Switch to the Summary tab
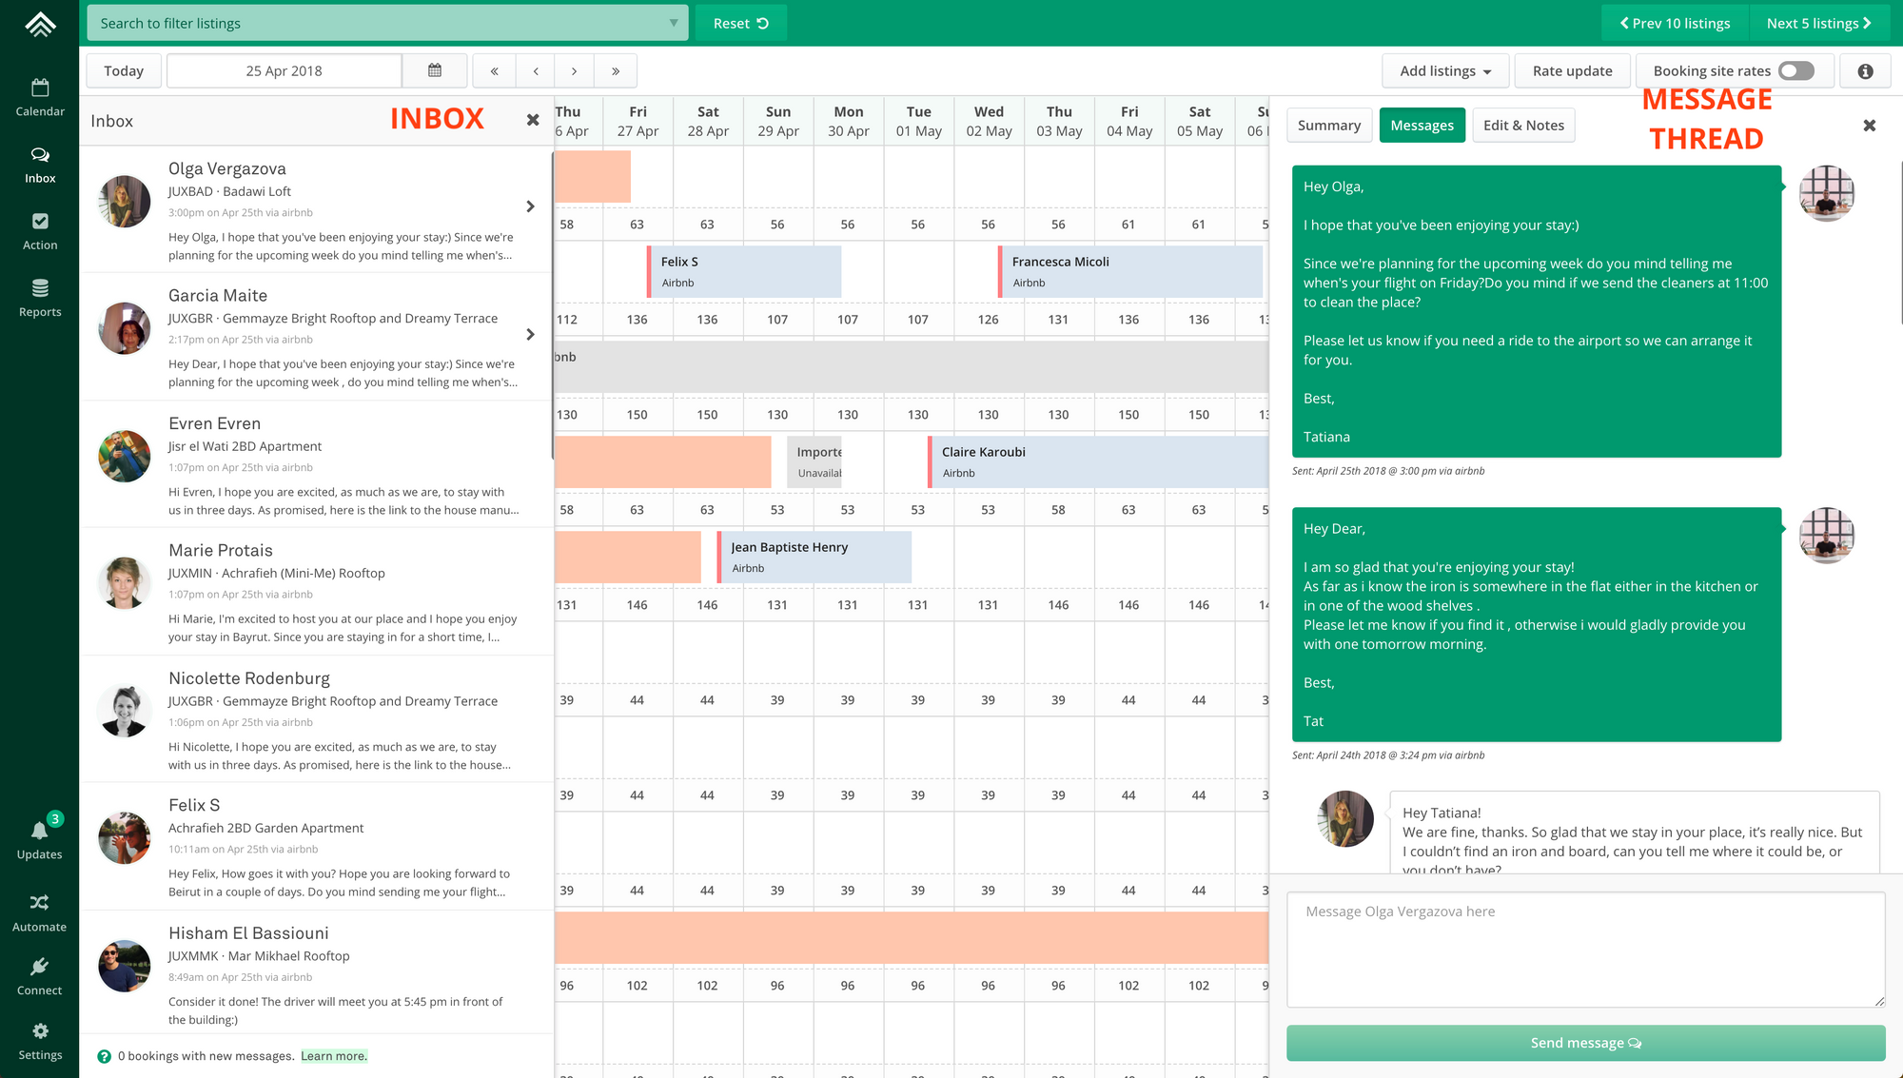 coord(1328,126)
